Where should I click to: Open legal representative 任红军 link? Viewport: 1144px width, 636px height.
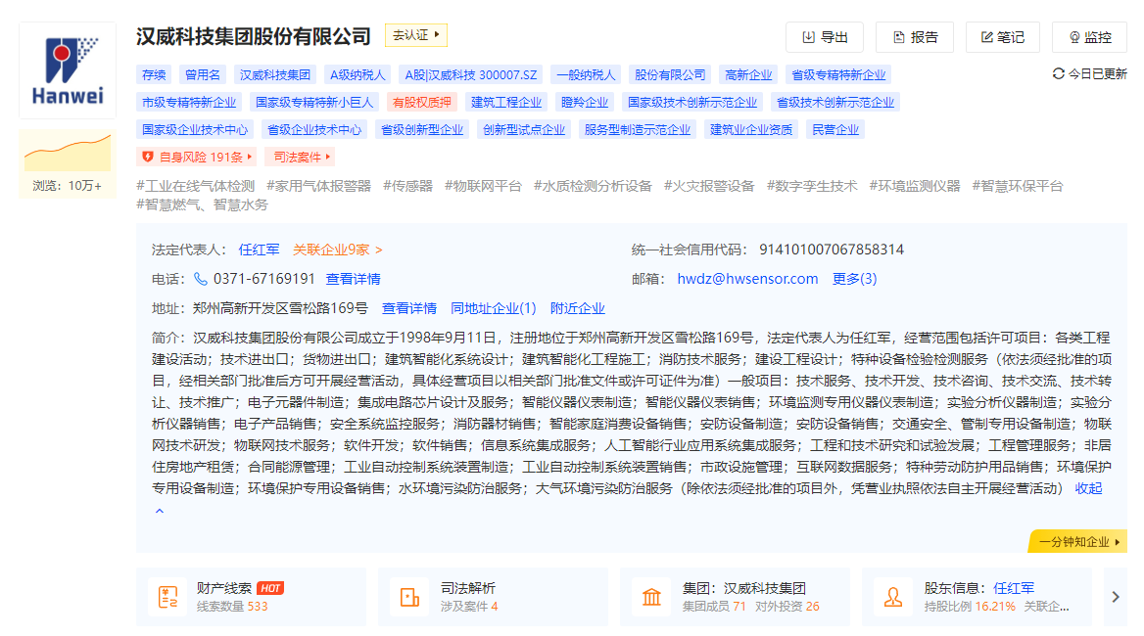tap(259, 250)
